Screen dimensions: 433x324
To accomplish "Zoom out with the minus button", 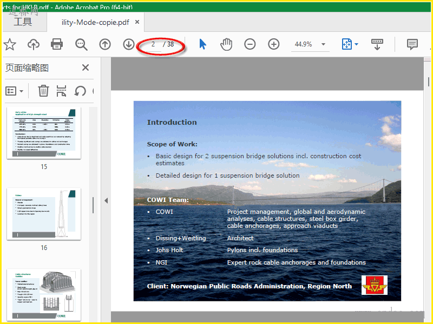I will point(250,44).
